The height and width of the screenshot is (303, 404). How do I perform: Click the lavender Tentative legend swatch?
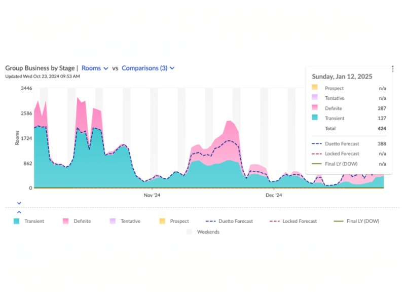(x=113, y=221)
